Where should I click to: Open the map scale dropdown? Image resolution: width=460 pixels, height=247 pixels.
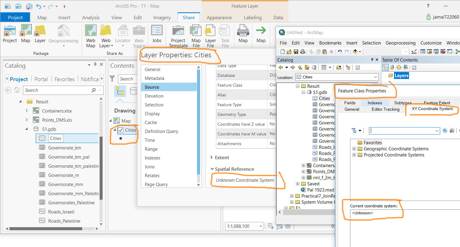click(260, 226)
